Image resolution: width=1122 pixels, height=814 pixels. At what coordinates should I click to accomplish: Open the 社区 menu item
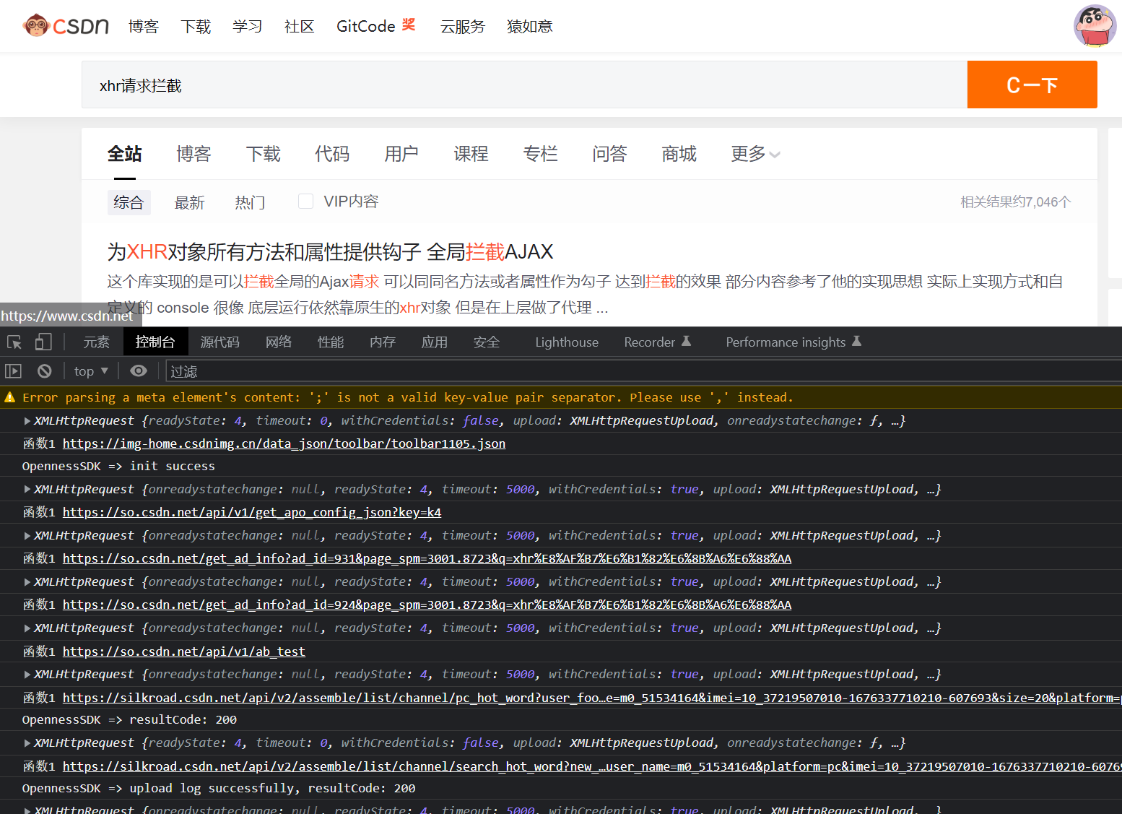299,26
